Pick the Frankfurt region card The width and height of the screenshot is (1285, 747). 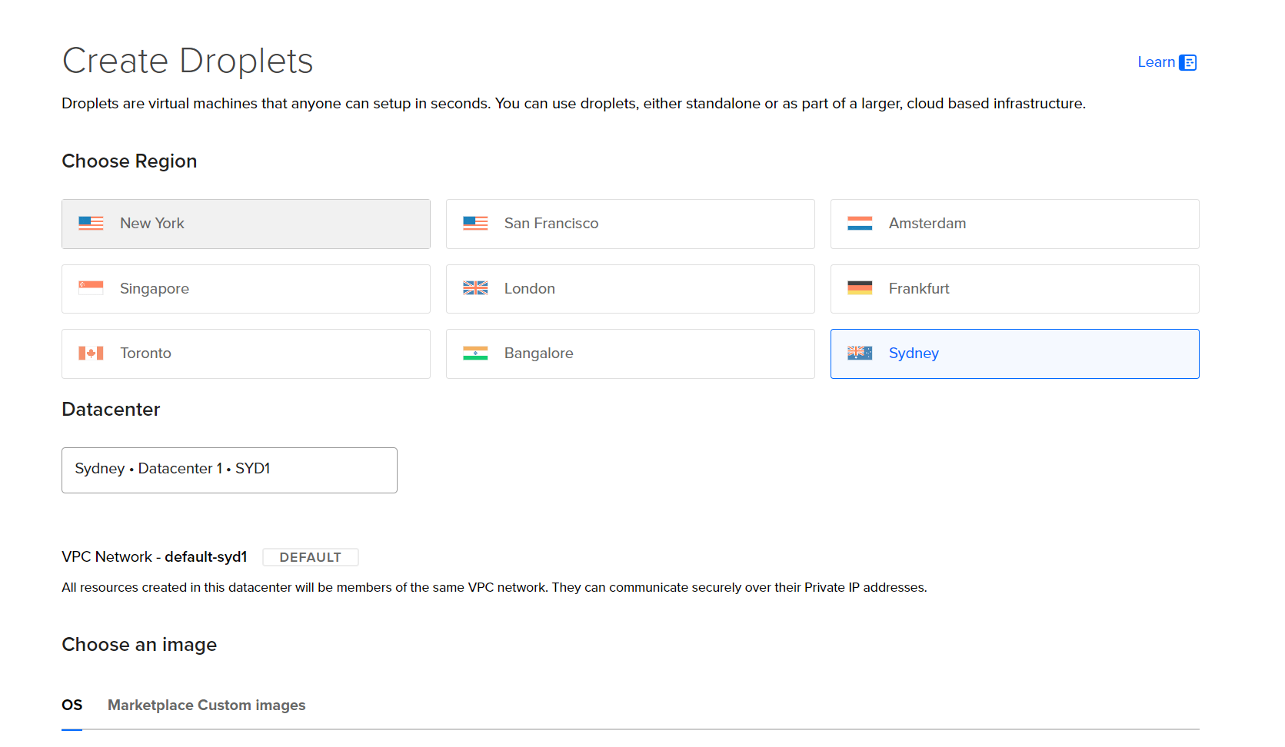tap(1015, 289)
